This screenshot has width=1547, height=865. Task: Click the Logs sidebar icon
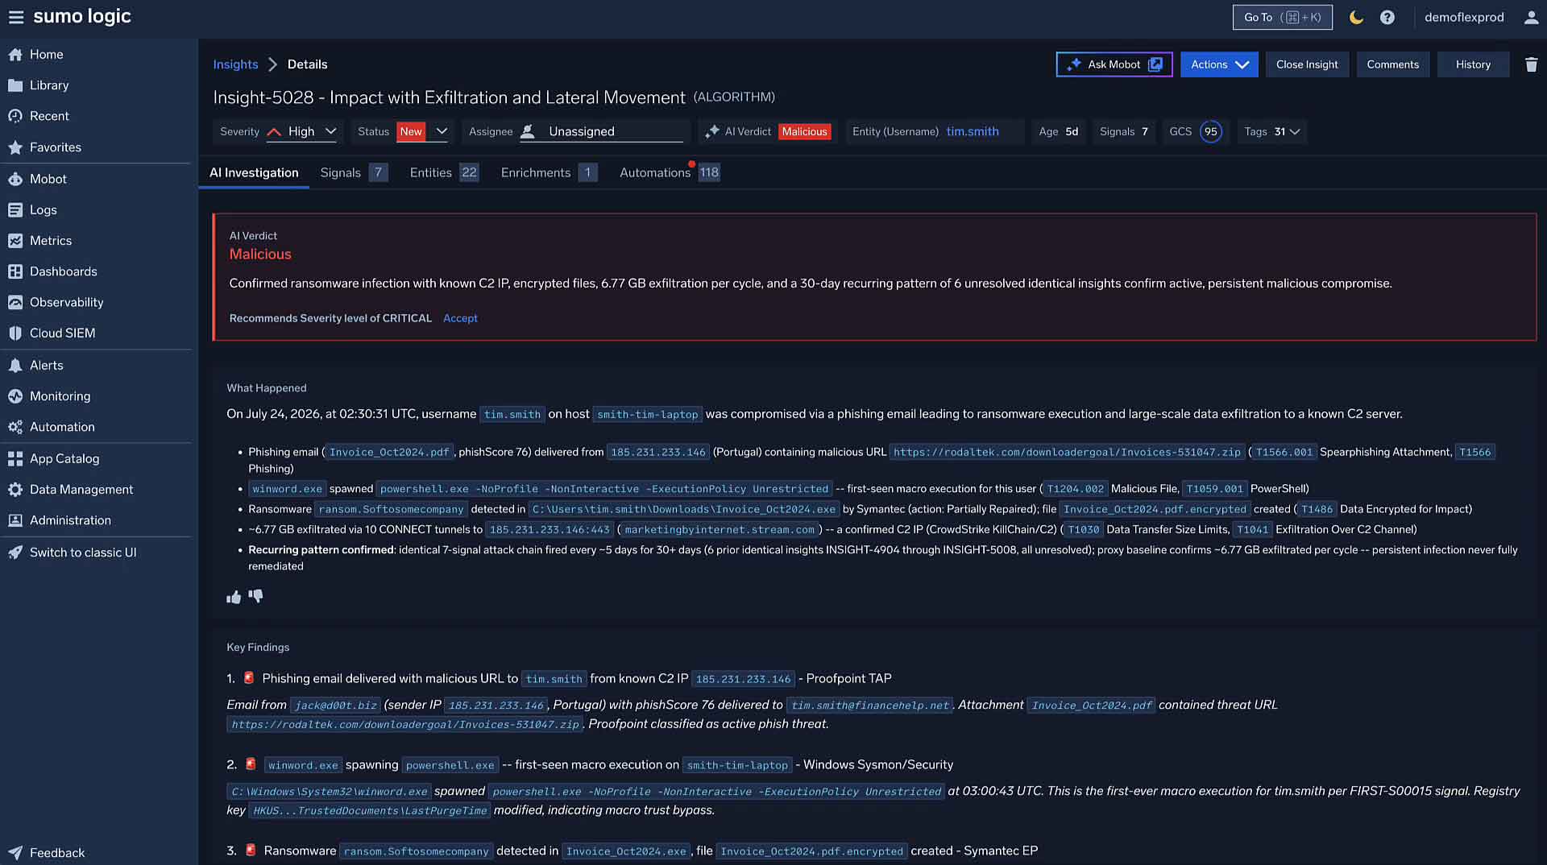(x=15, y=210)
